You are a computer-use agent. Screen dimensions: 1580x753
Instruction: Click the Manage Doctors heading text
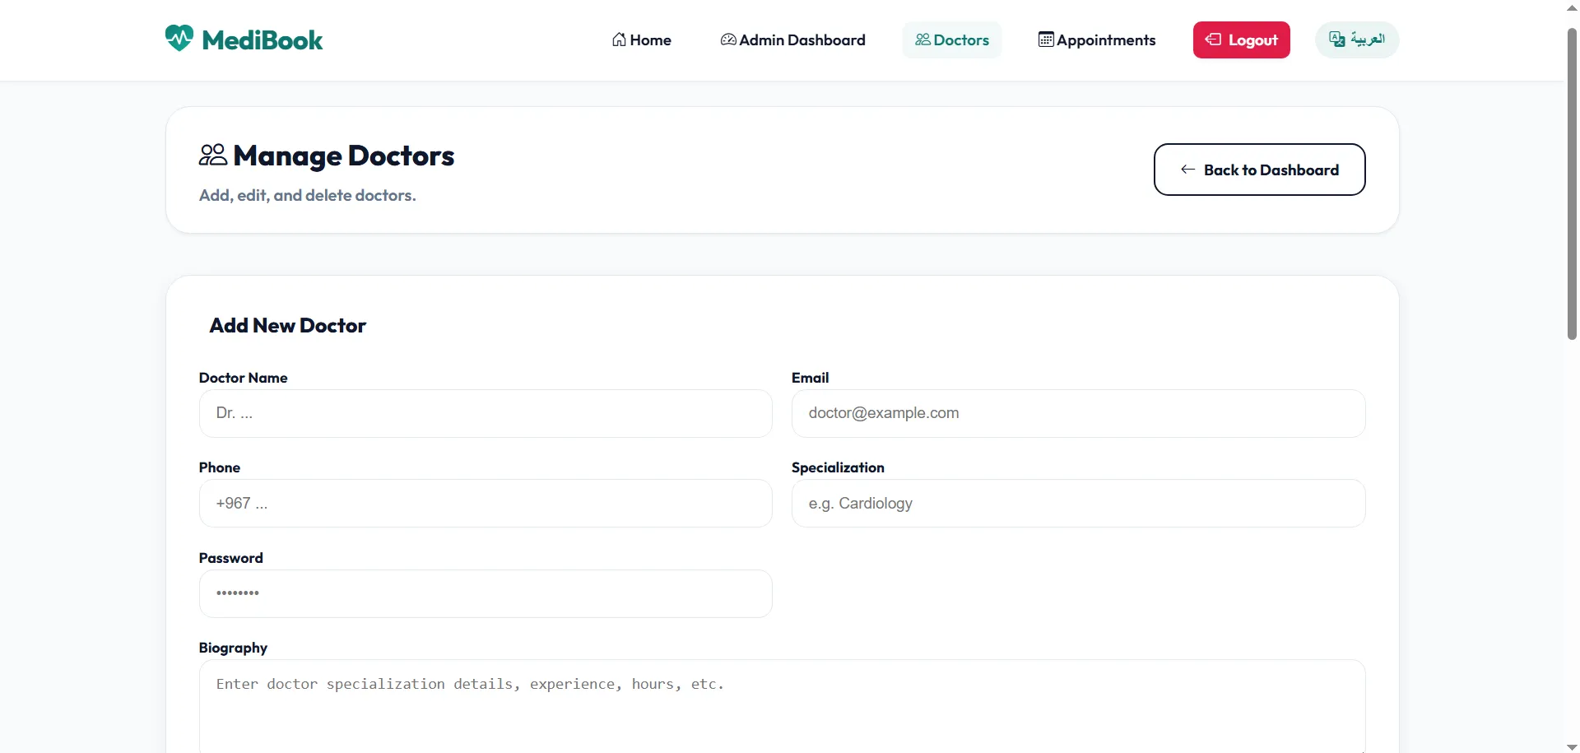(x=344, y=156)
